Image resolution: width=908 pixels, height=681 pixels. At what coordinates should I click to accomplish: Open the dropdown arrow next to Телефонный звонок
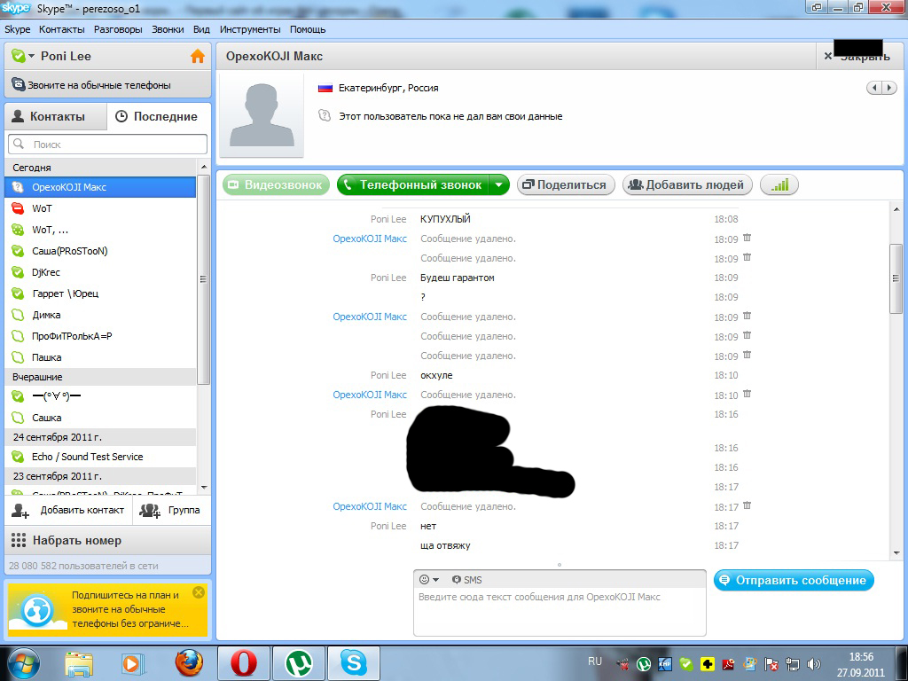point(499,184)
